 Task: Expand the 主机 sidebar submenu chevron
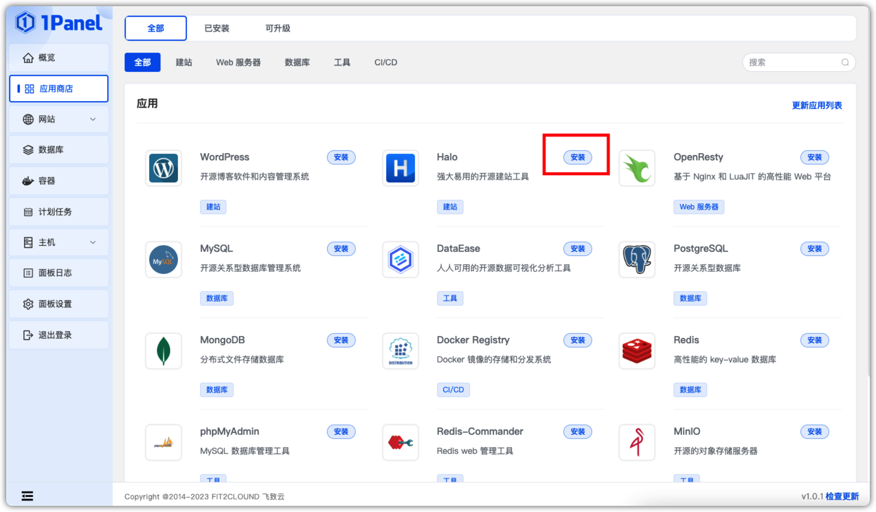(93, 242)
